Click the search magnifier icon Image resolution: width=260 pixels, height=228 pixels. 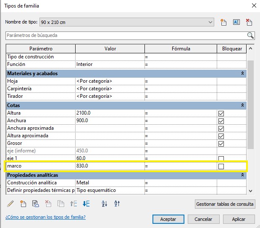(250, 35)
